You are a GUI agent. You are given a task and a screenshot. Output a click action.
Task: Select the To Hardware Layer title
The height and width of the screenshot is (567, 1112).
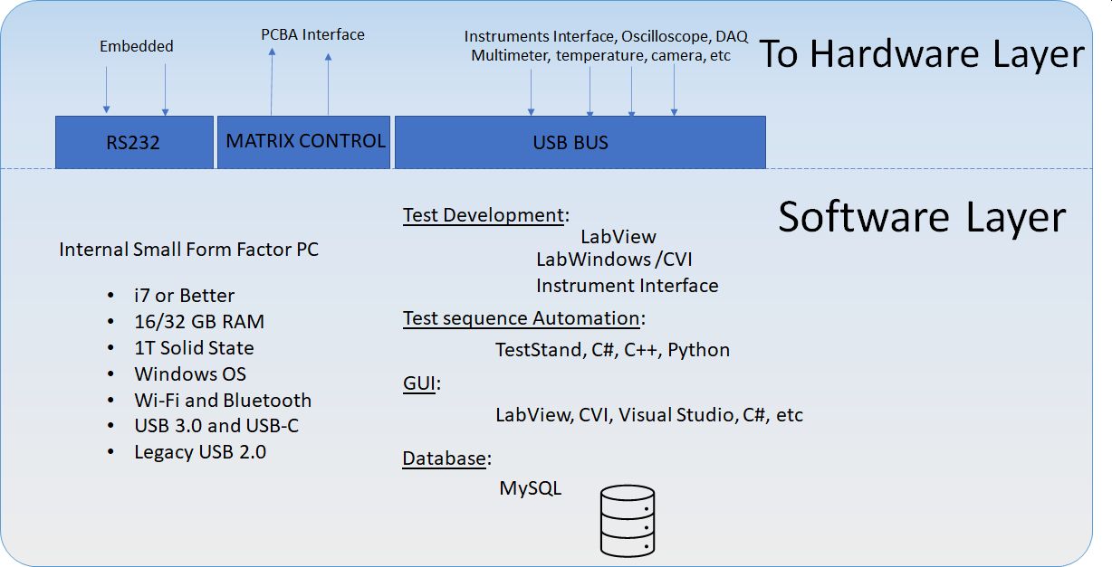click(x=920, y=54)
